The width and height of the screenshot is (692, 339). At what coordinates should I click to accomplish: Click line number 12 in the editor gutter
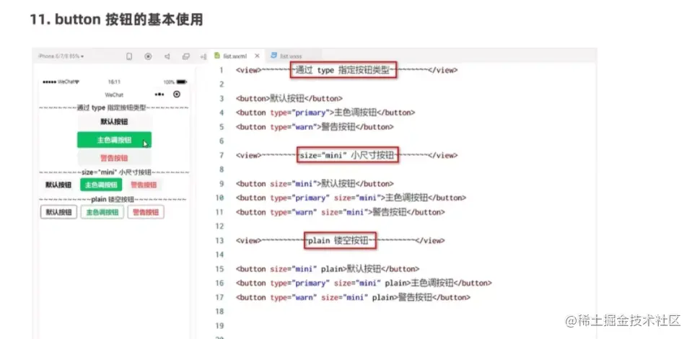220,226
